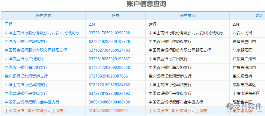Sort by 账户名称 column header

click(x=43, y=16)
